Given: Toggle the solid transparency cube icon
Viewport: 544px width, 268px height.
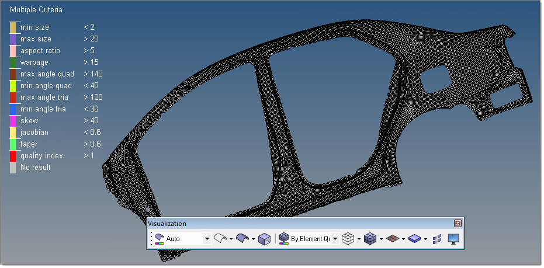Looking at the screenshot, I should click(265, 239).
